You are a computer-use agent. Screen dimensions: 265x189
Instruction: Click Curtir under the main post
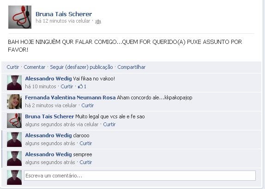click(x=13, y=67)
